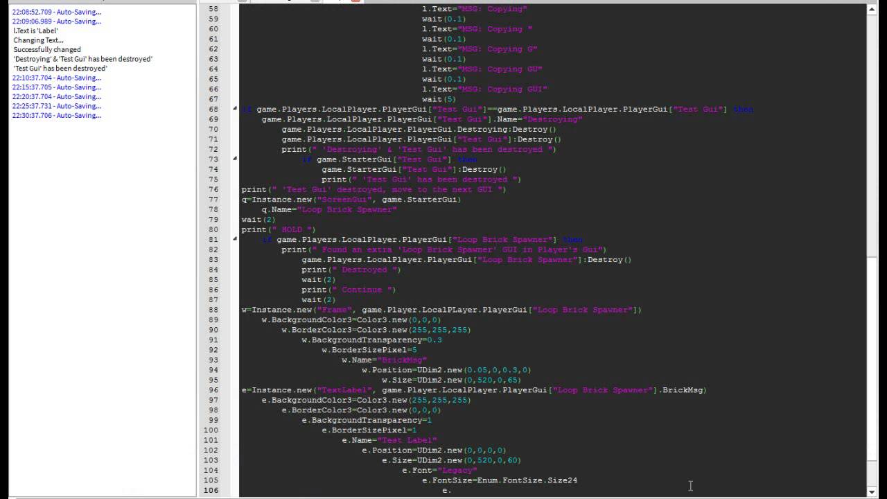This screenshot has width=887, height=499.
Task: Collapse the code fold at line 68
Action: tap(234, 109)
